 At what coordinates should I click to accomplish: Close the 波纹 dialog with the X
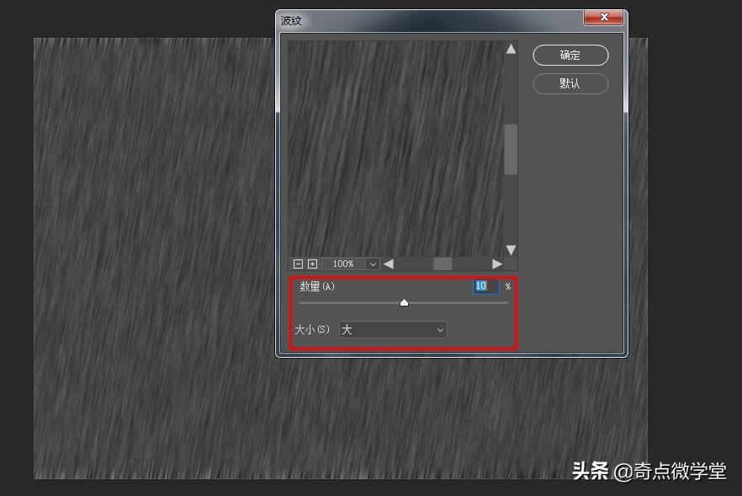point(603,17)
